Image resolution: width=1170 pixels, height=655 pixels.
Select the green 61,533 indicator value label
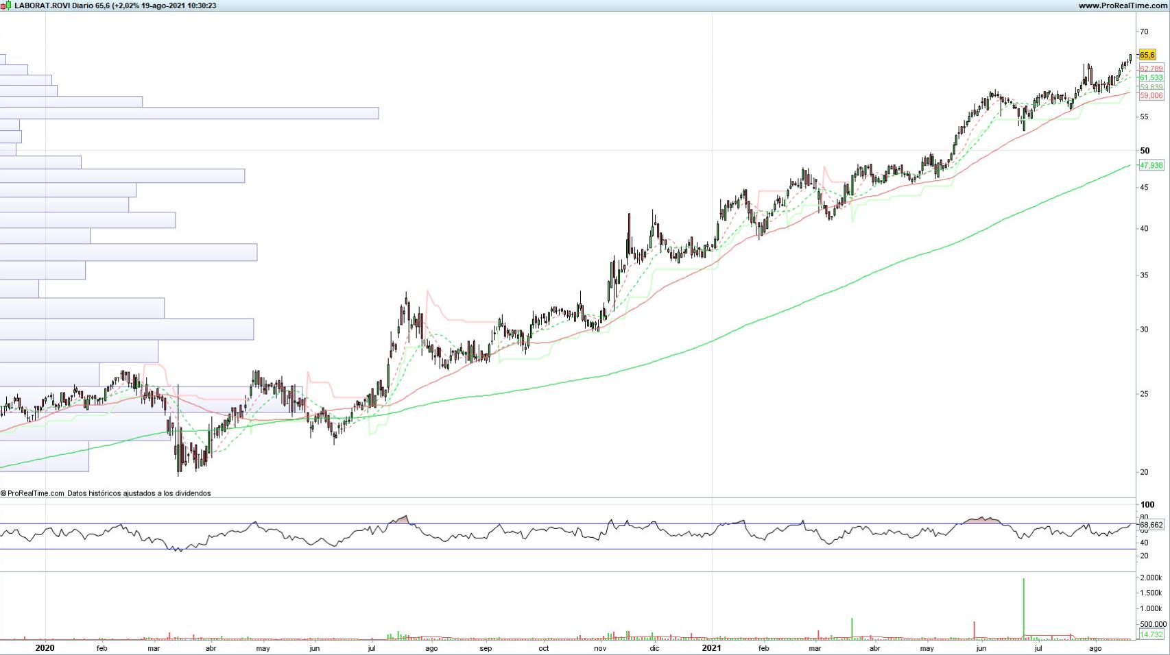point(1151,78)
